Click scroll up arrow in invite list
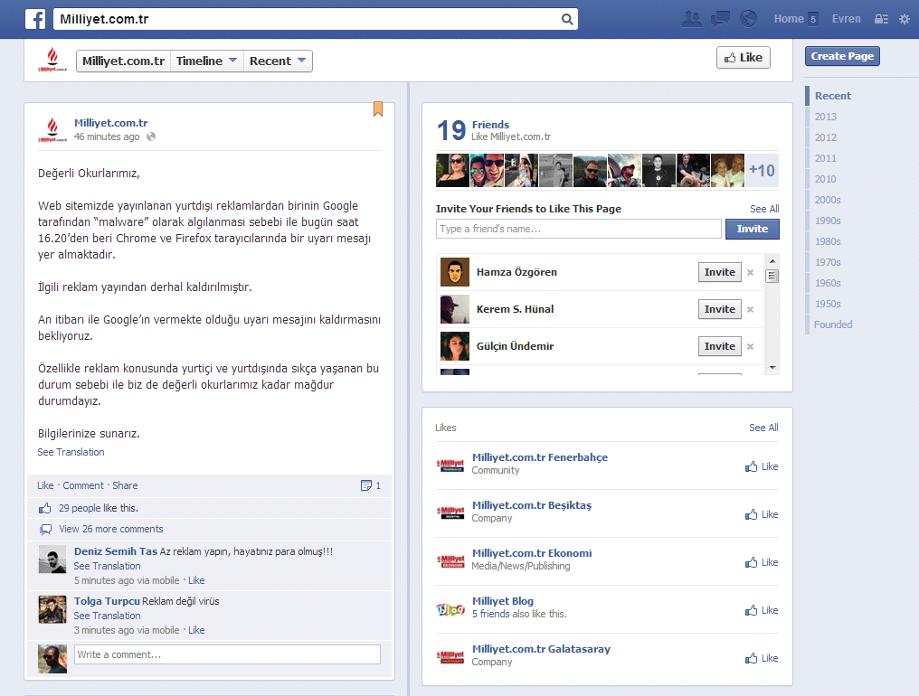 [x=772, y=261]
